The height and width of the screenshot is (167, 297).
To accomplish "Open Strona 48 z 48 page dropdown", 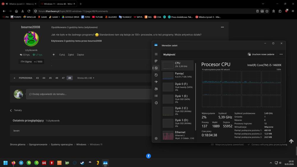I will coord(86,78).
